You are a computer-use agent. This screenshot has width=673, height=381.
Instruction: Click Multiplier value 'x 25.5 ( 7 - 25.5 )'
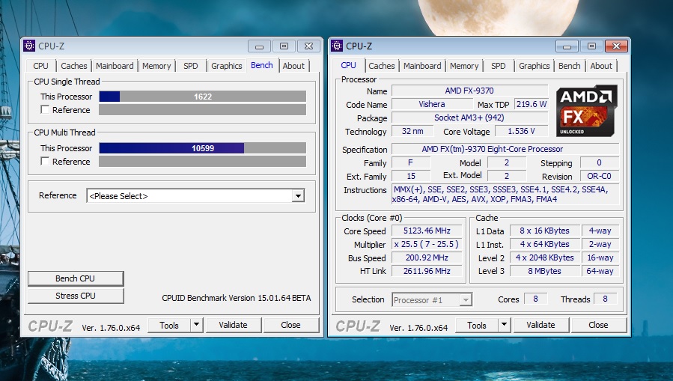coord(427,244)
